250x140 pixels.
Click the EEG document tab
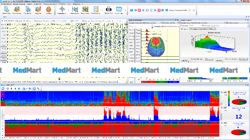4,17
